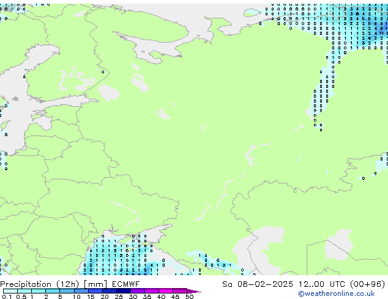Select the 0.1–0.5 mm palest legend swatch

tap(10, 291)
